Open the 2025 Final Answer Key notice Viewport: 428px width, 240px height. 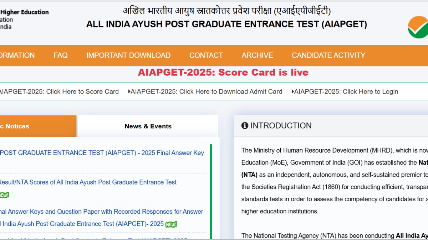102,153
